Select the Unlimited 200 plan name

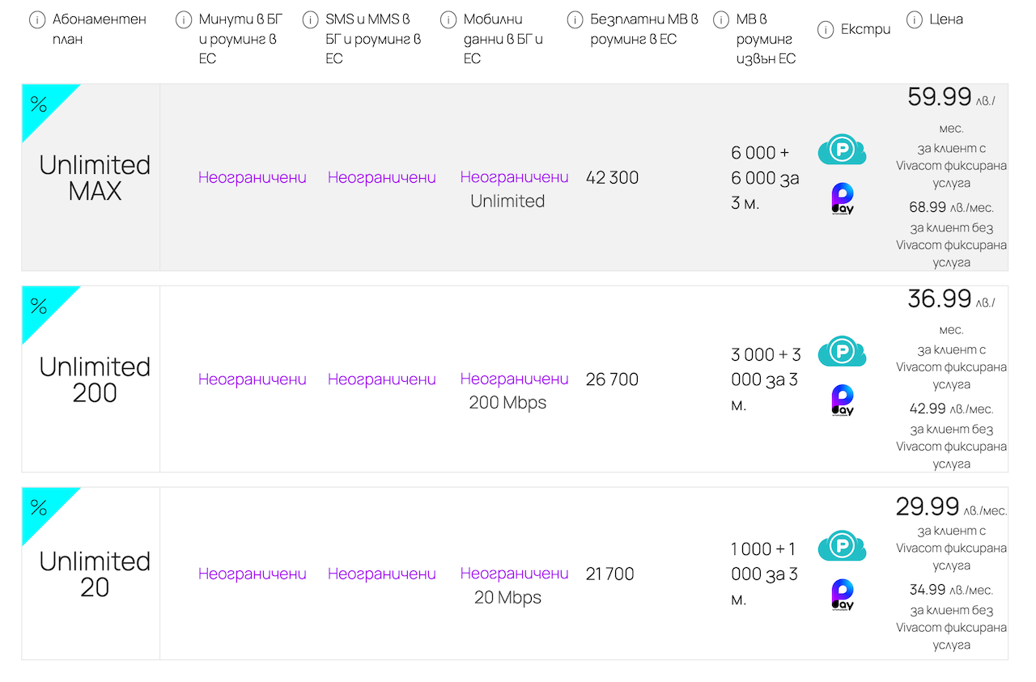click(x=95, y=379)
